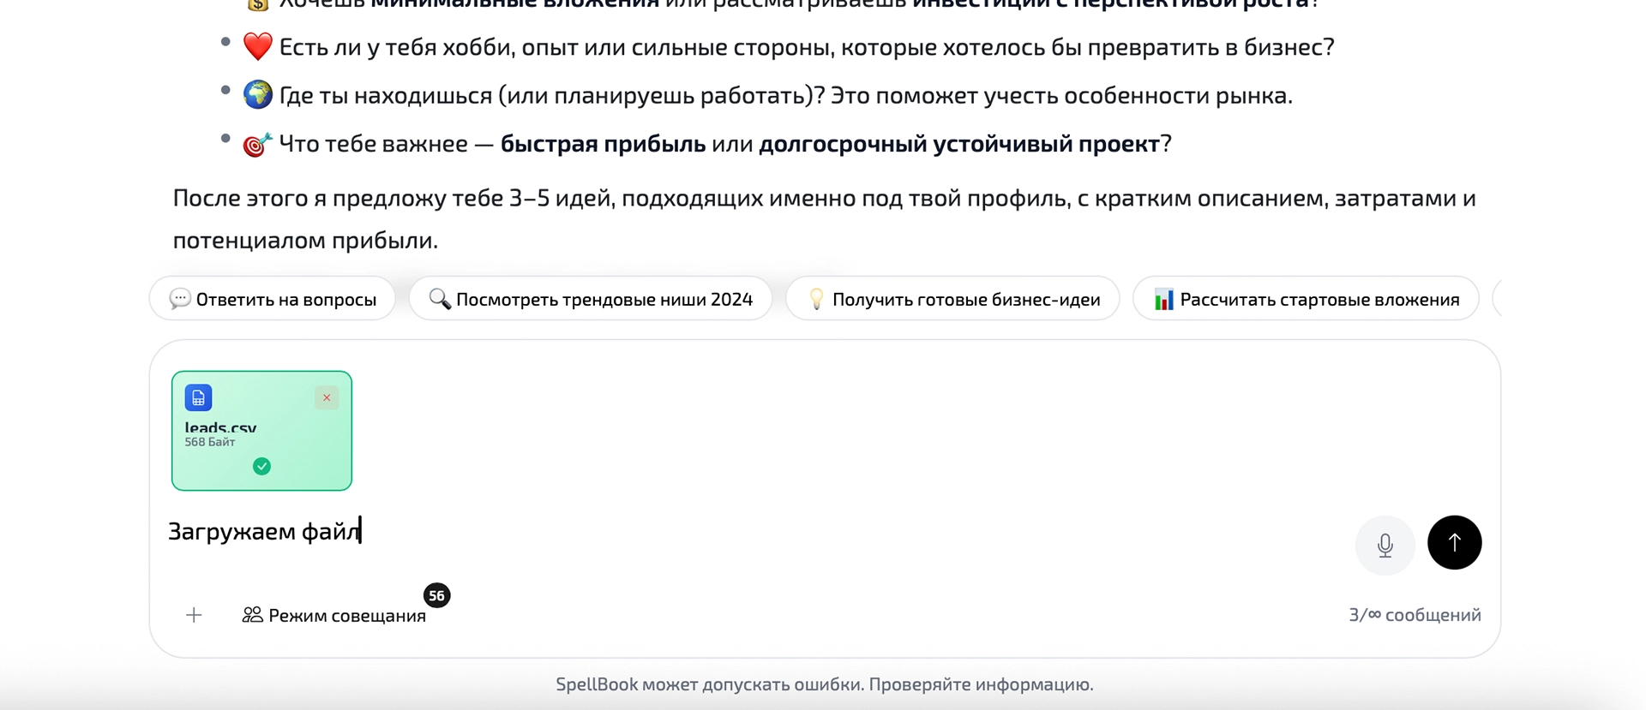Click the partially visible chip at the far right
1646x710 pixels.
1496,299
